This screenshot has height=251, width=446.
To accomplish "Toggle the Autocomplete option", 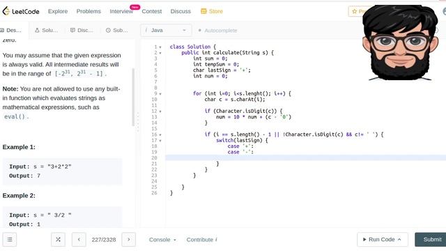I will (218, 31).
